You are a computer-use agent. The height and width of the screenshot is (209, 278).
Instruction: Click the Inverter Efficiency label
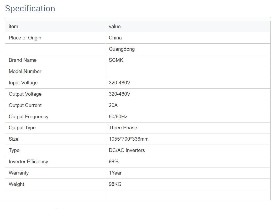[x=28, y=162]
